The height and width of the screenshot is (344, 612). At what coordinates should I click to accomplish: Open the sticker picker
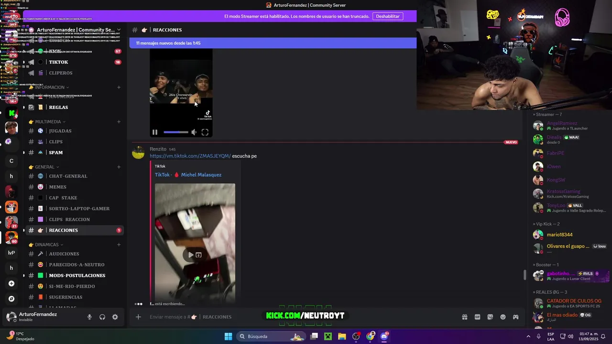490,317
